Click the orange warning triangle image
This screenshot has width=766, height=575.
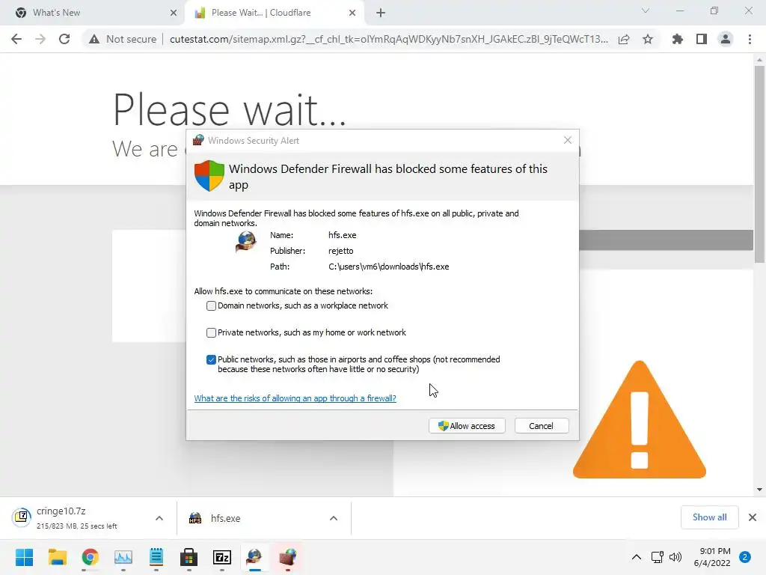coord(640,419)
